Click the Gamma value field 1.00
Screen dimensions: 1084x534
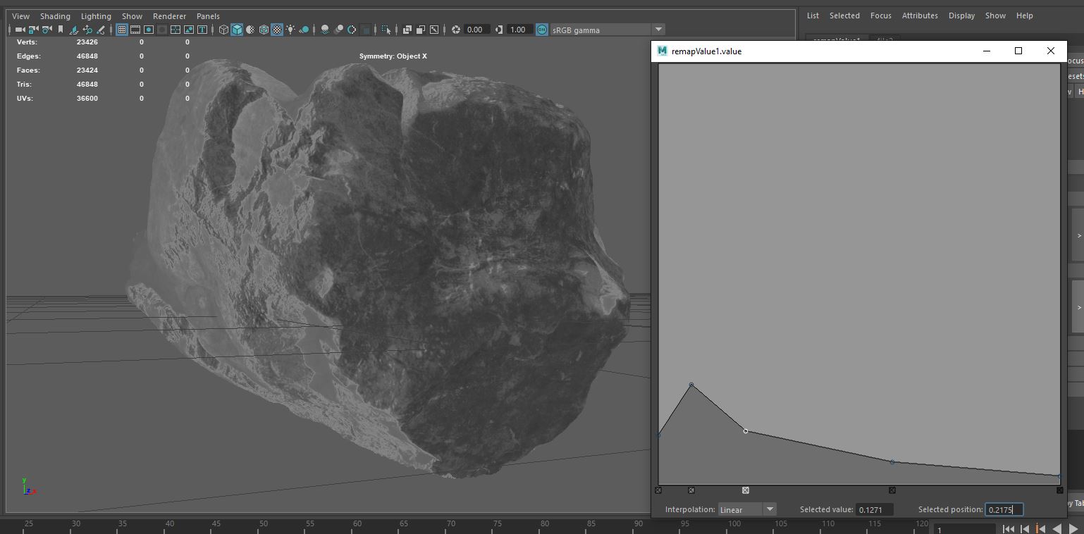click(519, 30)
